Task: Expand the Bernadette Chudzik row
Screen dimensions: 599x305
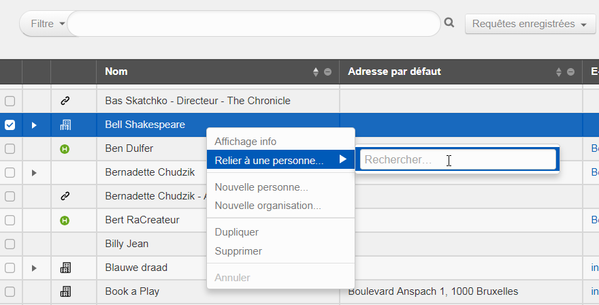Action: coord(34,173)
